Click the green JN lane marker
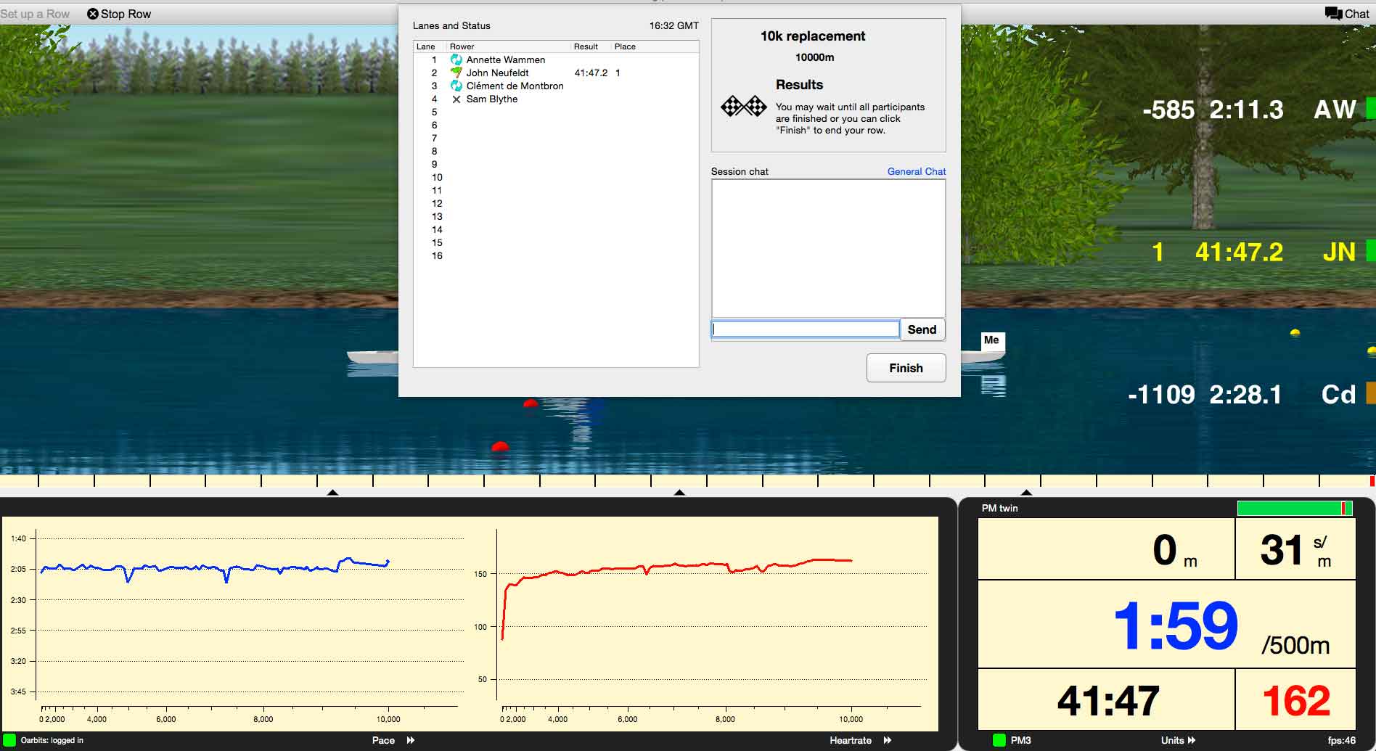Screen dimensions: 1376x751 coord(1371,250)
